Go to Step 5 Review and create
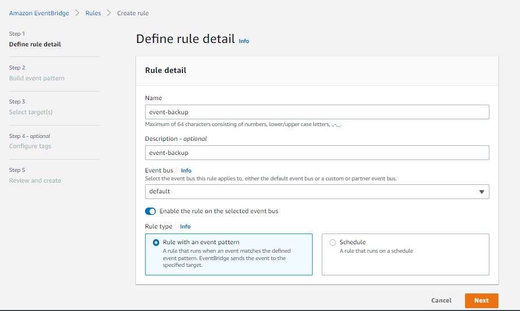This screenshot has height=311, width=520. click(35, 180)
